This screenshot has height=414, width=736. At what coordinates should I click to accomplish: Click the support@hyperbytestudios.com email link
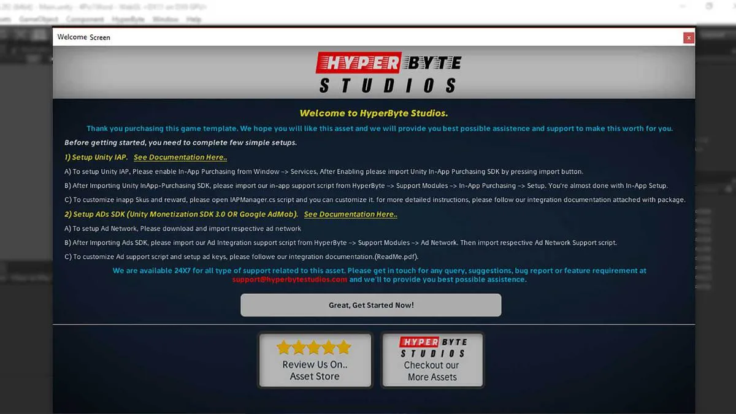(289, 280)
